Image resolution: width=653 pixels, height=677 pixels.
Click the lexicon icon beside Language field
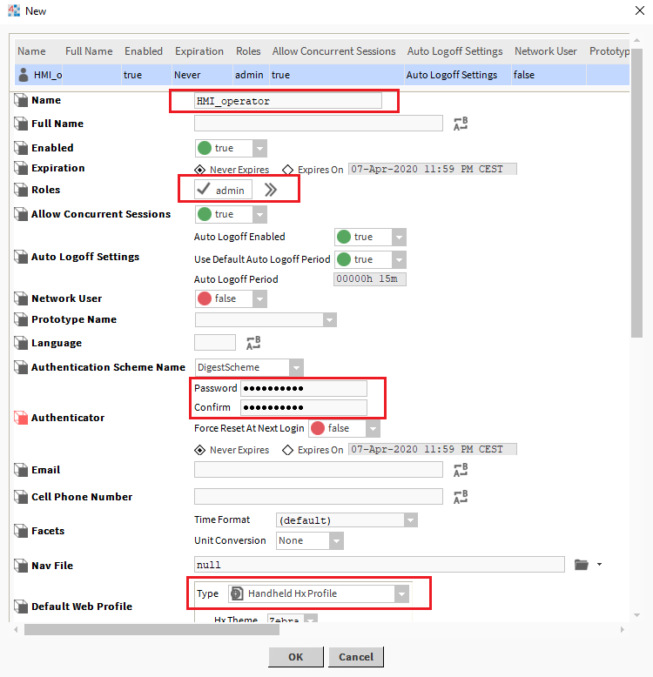[253, 343]
